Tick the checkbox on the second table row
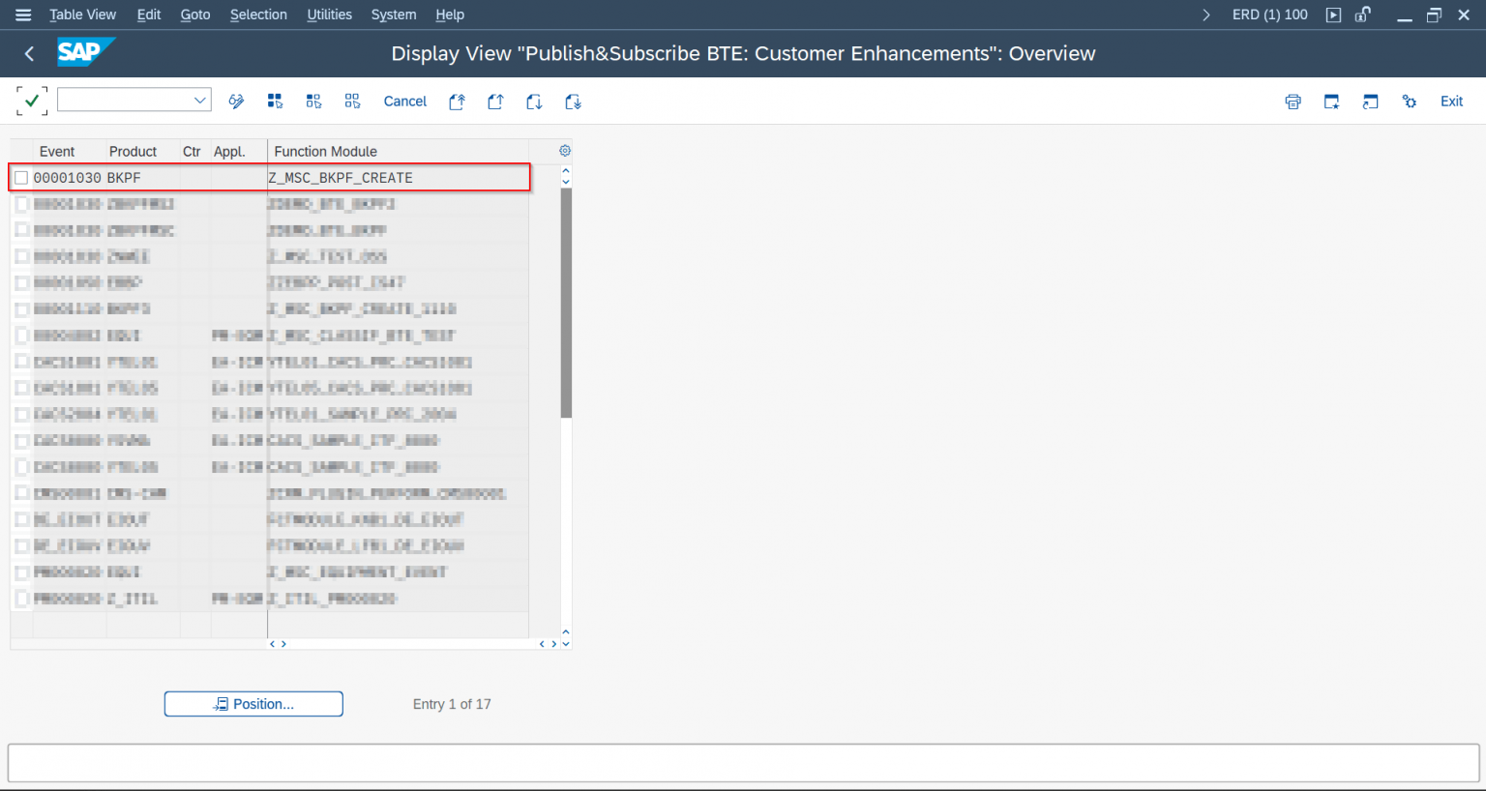1486x791 pixels. [21, 204]
